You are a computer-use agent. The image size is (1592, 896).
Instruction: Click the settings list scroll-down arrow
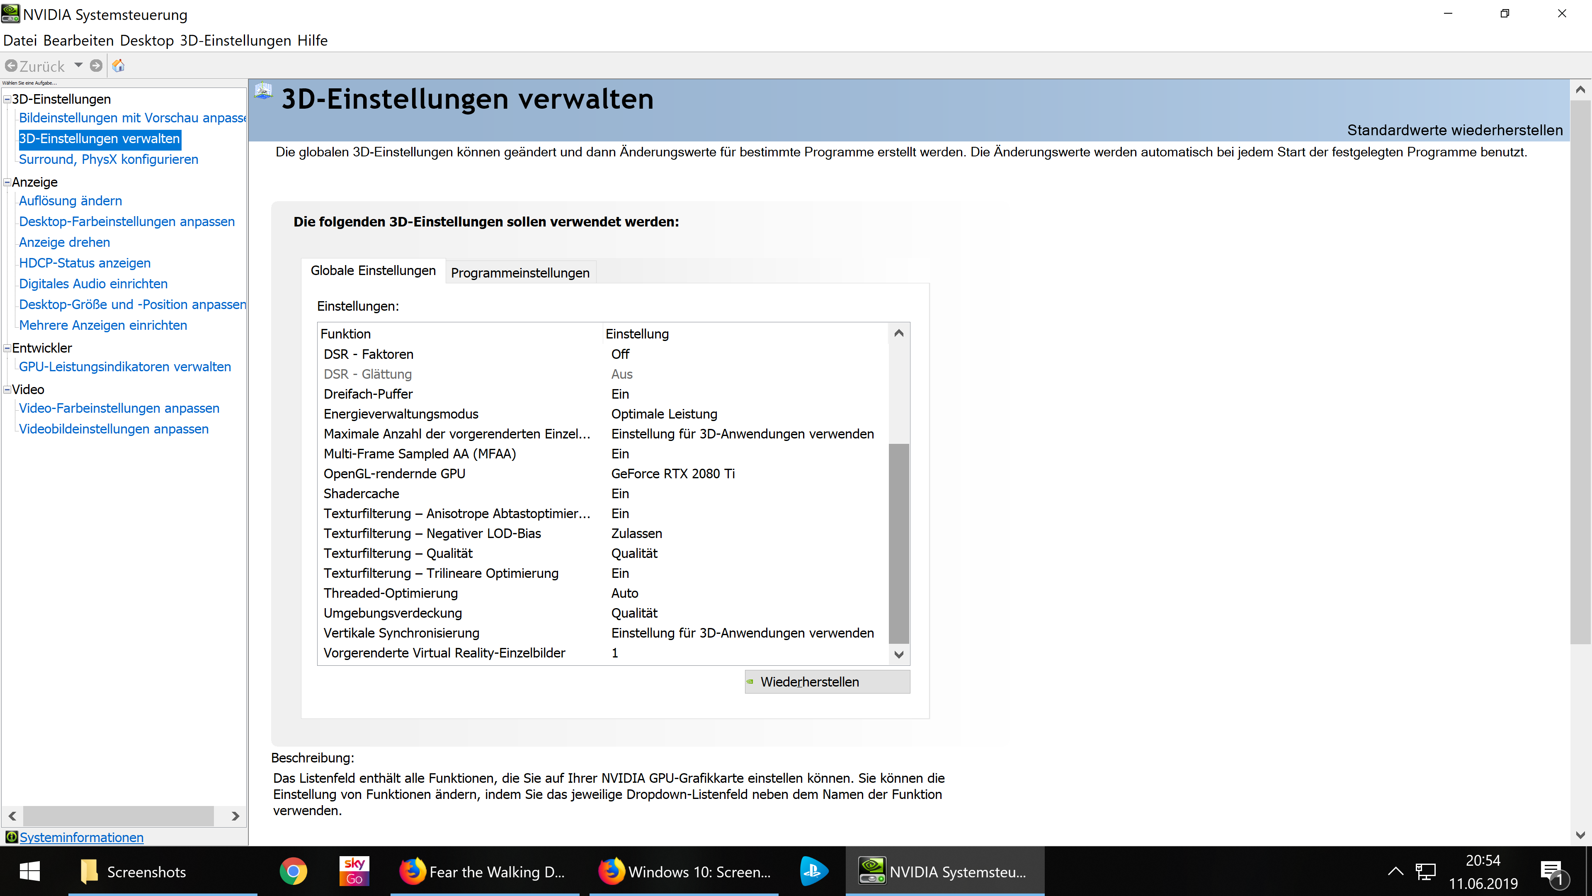point(898,654)
